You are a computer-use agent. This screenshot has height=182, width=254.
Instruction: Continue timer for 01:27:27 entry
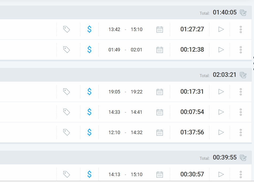pyautogui.click(x=221, y=29)
